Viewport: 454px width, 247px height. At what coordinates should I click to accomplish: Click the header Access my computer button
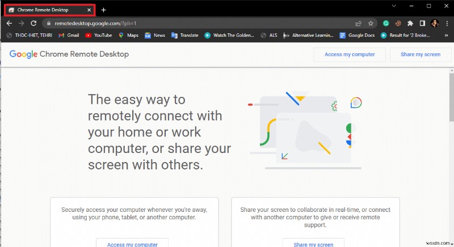click(350, 54)
